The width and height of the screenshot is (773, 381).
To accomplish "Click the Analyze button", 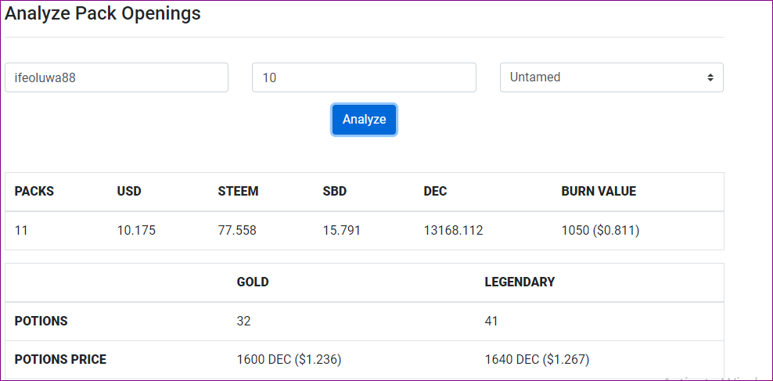I will coord(364,120).
